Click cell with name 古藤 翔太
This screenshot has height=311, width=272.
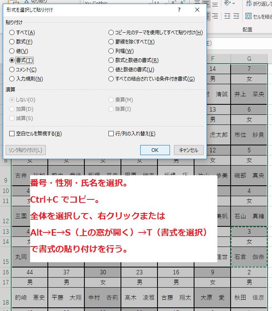(176, 298)
